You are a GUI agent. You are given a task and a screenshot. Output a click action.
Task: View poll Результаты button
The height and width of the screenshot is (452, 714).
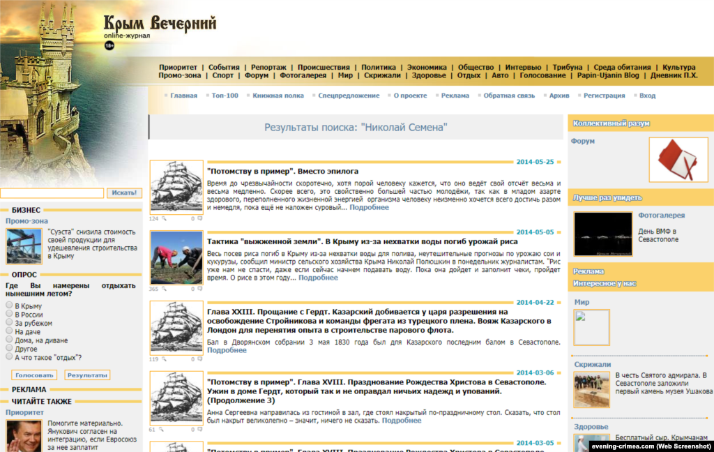tap(87, 375)
